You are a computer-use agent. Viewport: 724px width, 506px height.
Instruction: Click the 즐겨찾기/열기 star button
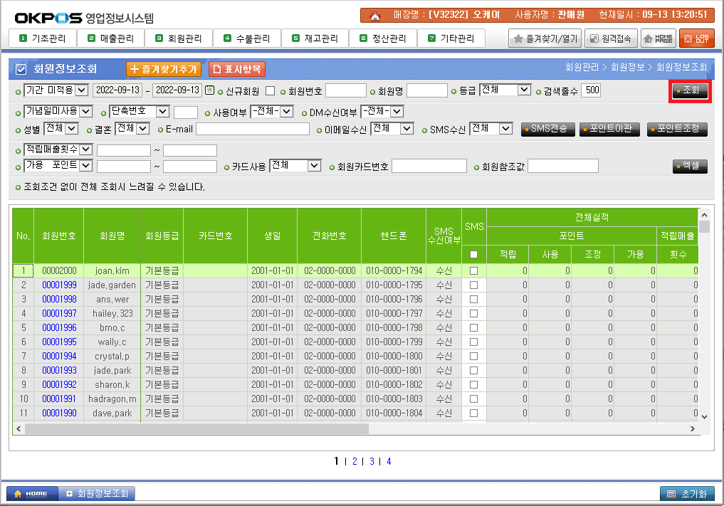(545, 38)
